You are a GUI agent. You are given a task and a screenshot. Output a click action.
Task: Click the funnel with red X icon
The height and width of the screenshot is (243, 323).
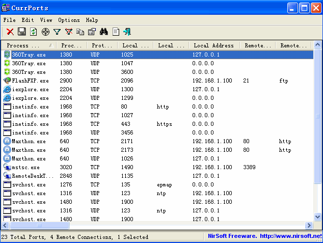[69, 32]
